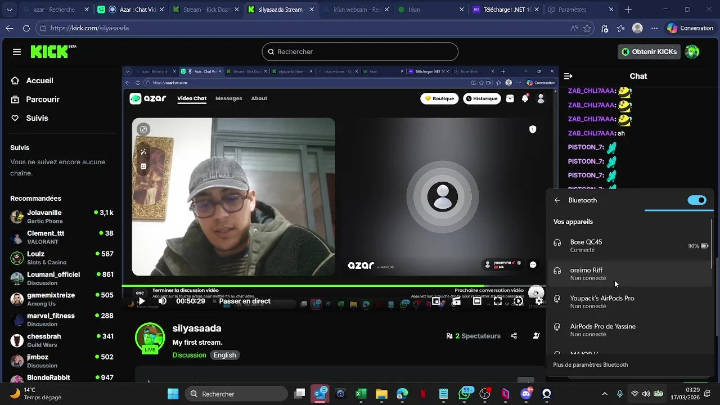Click the Rechercher search box on Kick

[x=360, y=52]
